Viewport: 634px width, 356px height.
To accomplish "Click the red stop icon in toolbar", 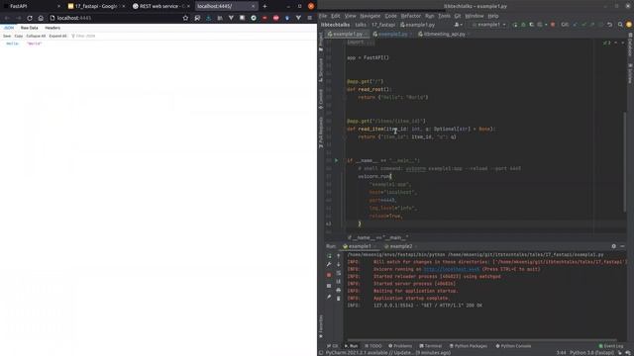I will (x=553, y=25).
